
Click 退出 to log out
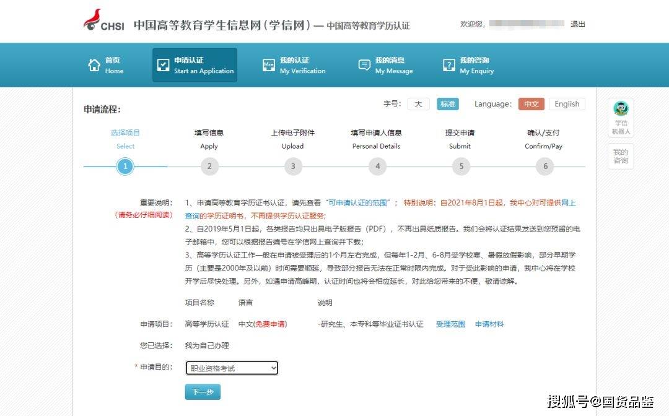(x=577, y=24)
